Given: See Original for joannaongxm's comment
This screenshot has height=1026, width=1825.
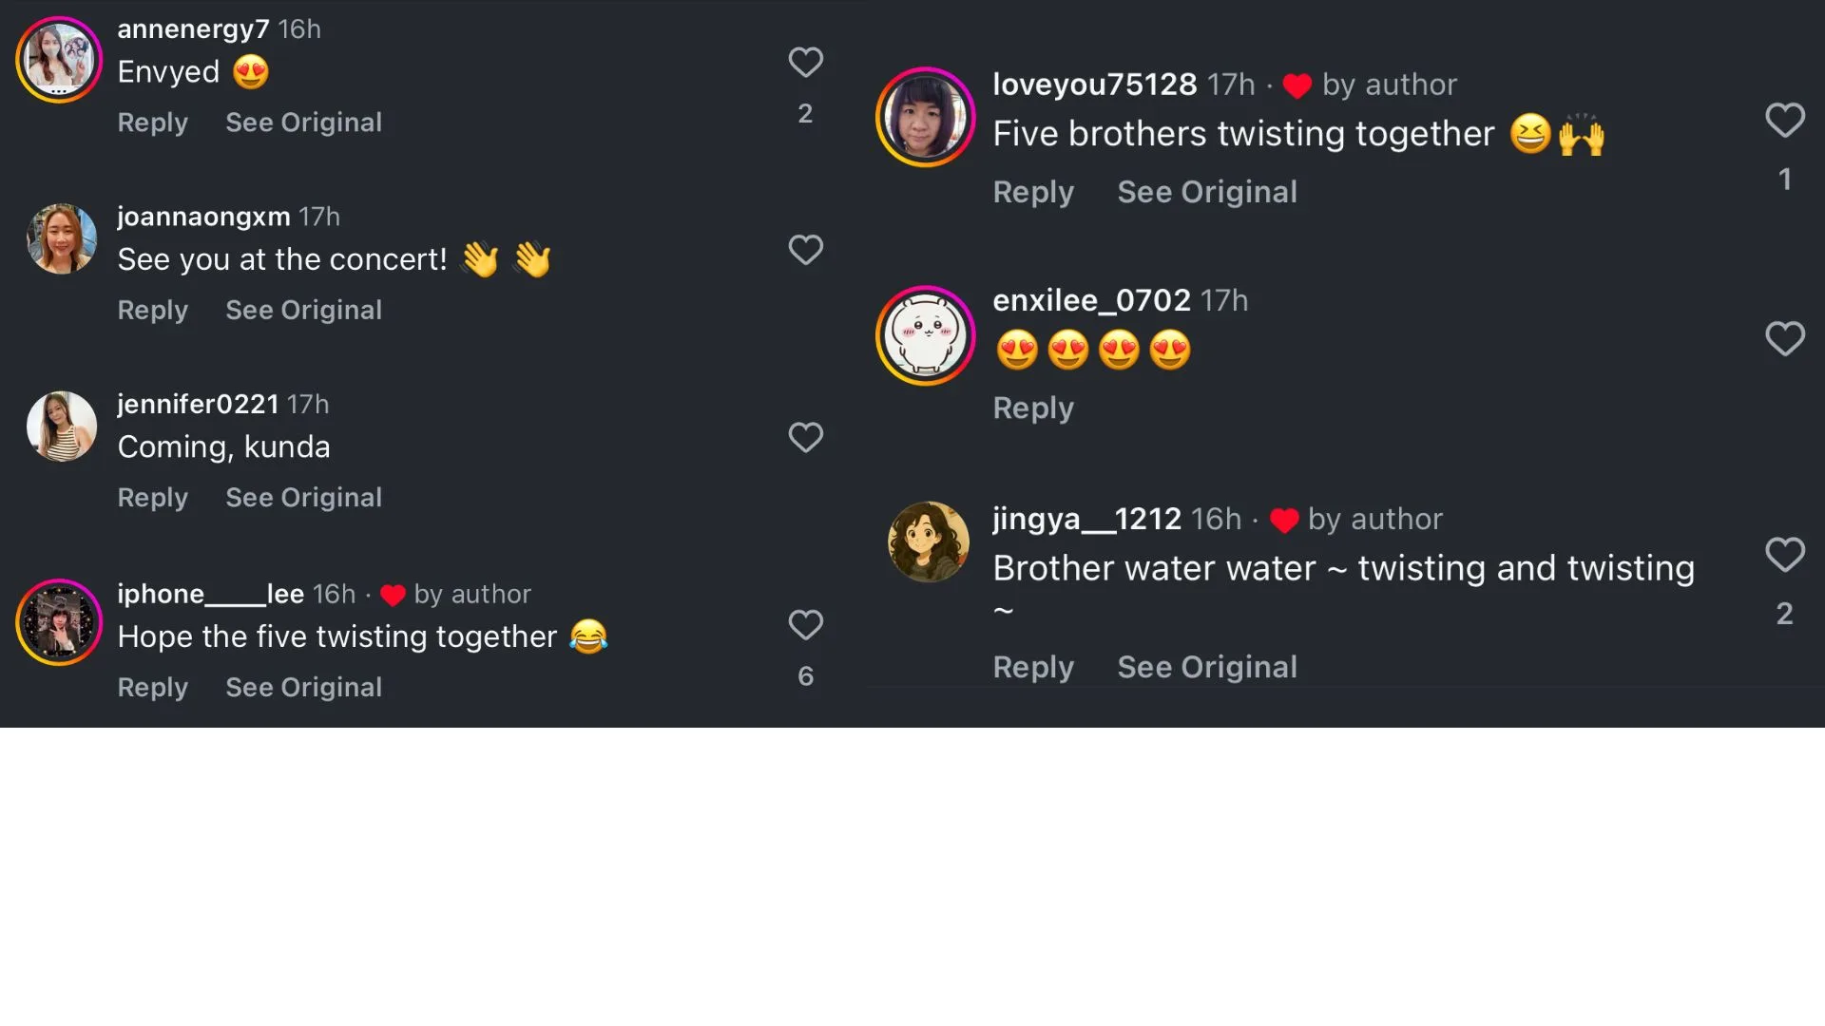Looking at the screenshot, I should click(303, 310).
